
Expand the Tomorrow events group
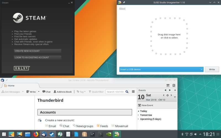138,115
